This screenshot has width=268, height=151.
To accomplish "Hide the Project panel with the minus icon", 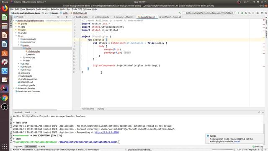I will tap(70, 17).
